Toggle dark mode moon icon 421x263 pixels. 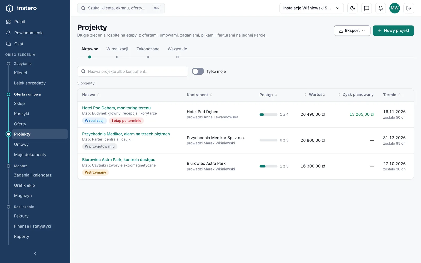point(353,8)
